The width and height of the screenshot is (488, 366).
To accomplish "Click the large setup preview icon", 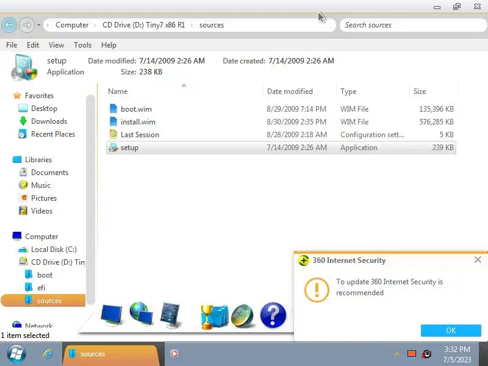I will 24,68.
